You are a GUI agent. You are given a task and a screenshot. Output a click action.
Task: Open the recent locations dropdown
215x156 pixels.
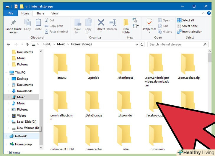[22, 44]
